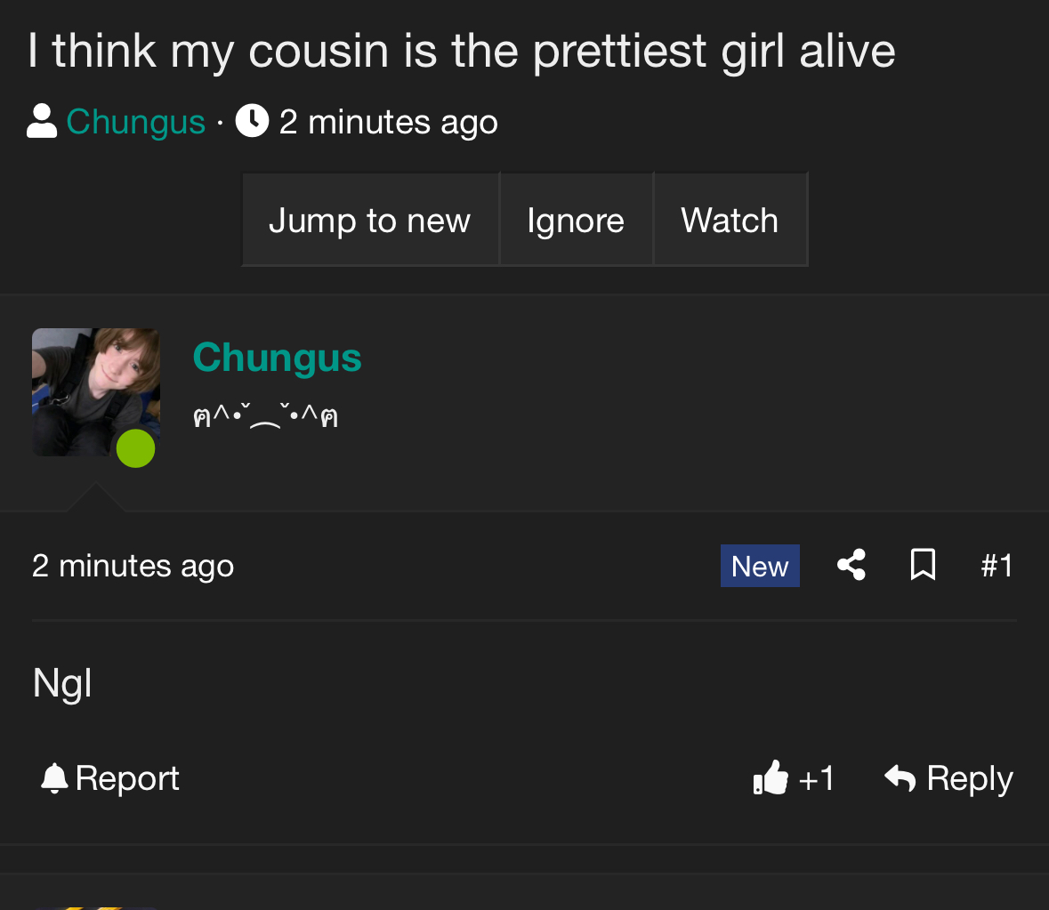This screenshot has height=910, width=1049.
Task: Click the reply arrow icon
Action: coord(900,777)
